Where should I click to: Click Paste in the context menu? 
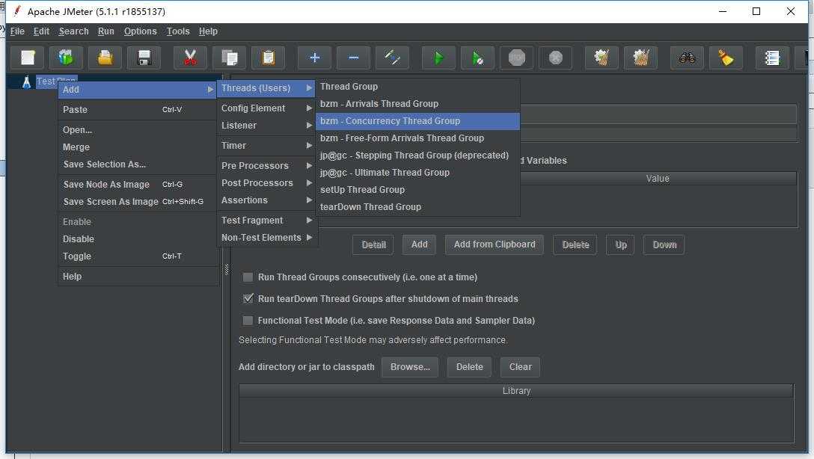[x=138, y=109]
